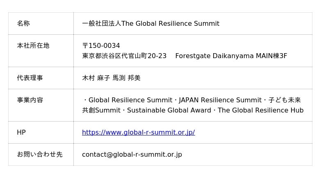328x178 pixels.
Task: Click the HP row label
Action: point(21,132)
